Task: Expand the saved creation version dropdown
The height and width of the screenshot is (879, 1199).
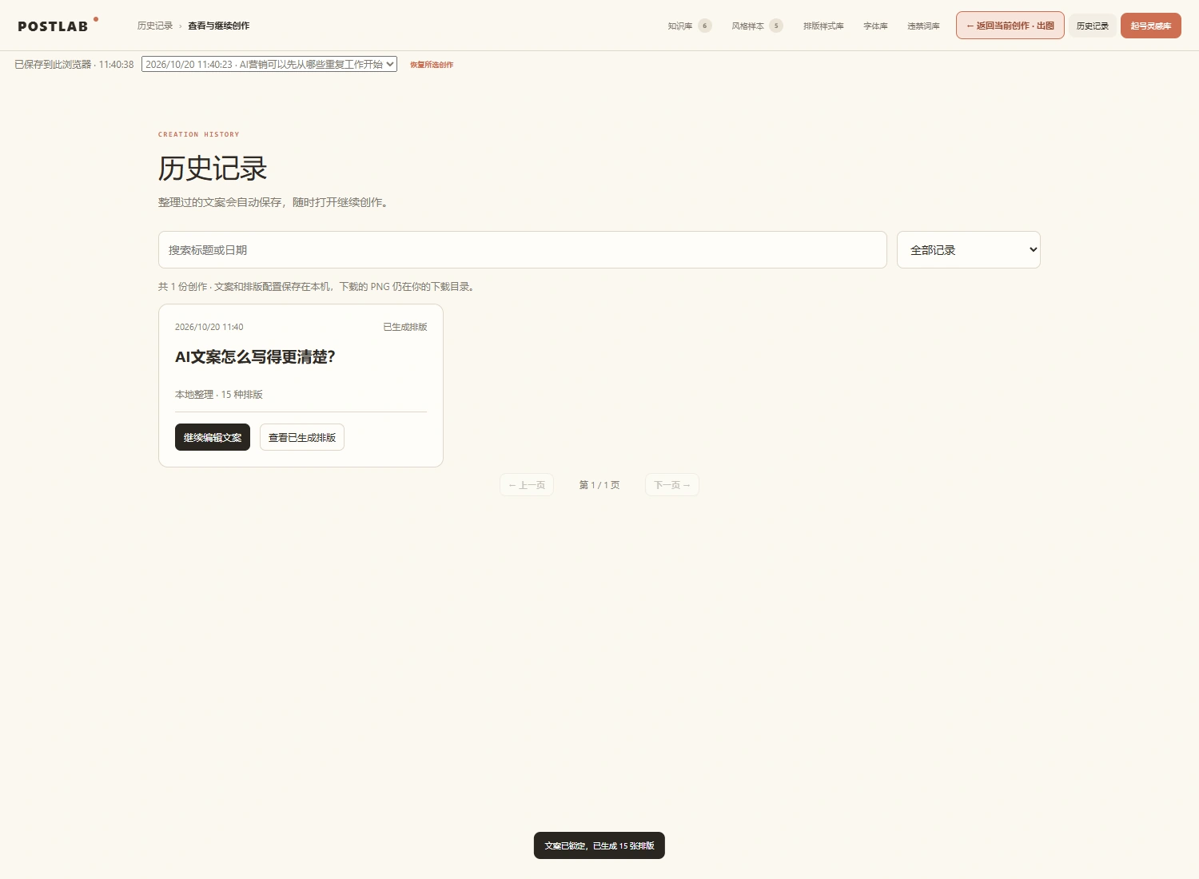Action: coord(269,64)
